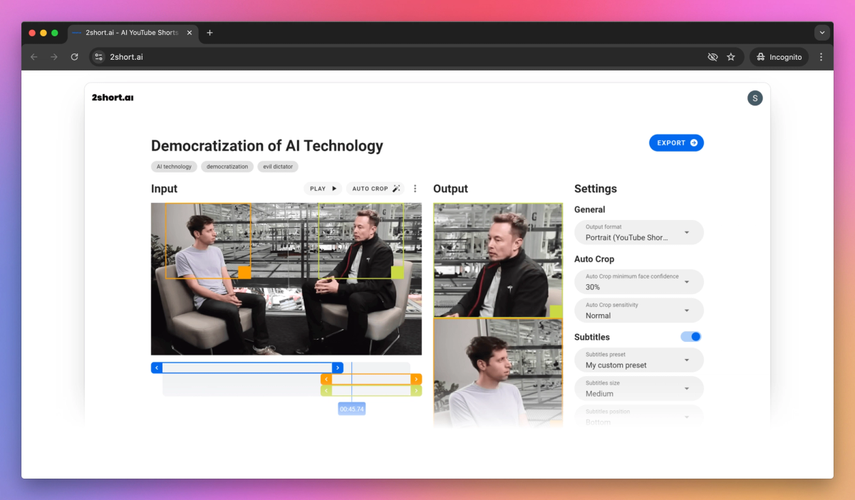Click the orange segment right arrow handle
Image resolution: width=855 pixels, height=500 pixels.
tap(416, 380)
